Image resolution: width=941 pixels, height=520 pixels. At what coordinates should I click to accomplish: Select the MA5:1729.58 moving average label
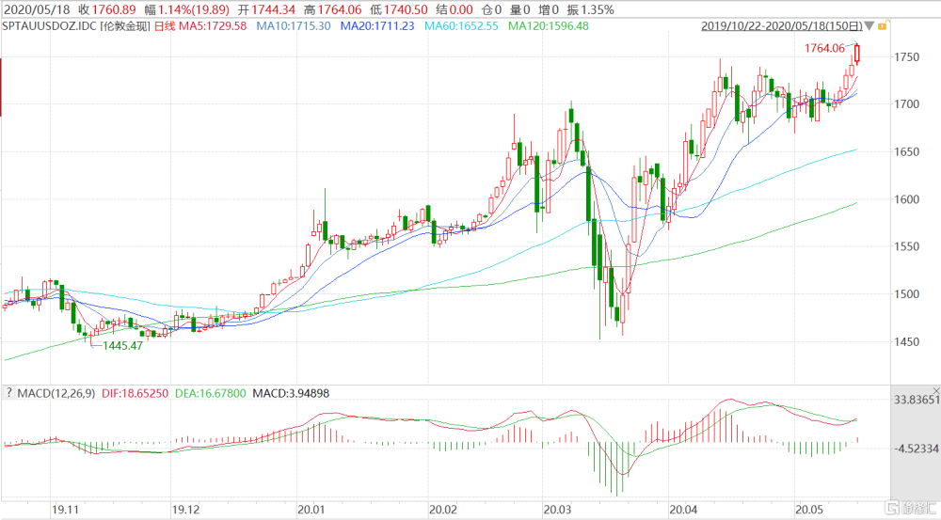213,25
